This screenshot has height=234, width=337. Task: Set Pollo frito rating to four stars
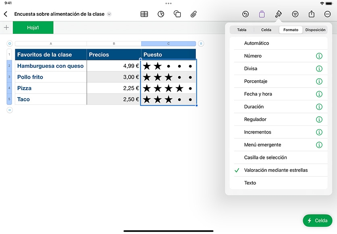(x=179, y=77)
